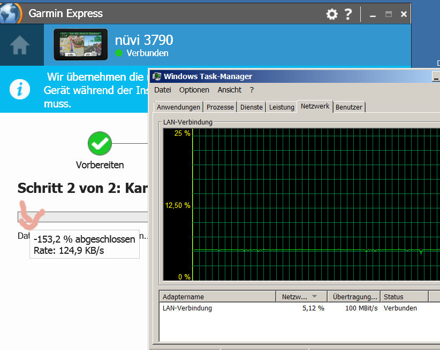
Task: Click the Windows Task-Manager title bar
Action: coord(294,76)
